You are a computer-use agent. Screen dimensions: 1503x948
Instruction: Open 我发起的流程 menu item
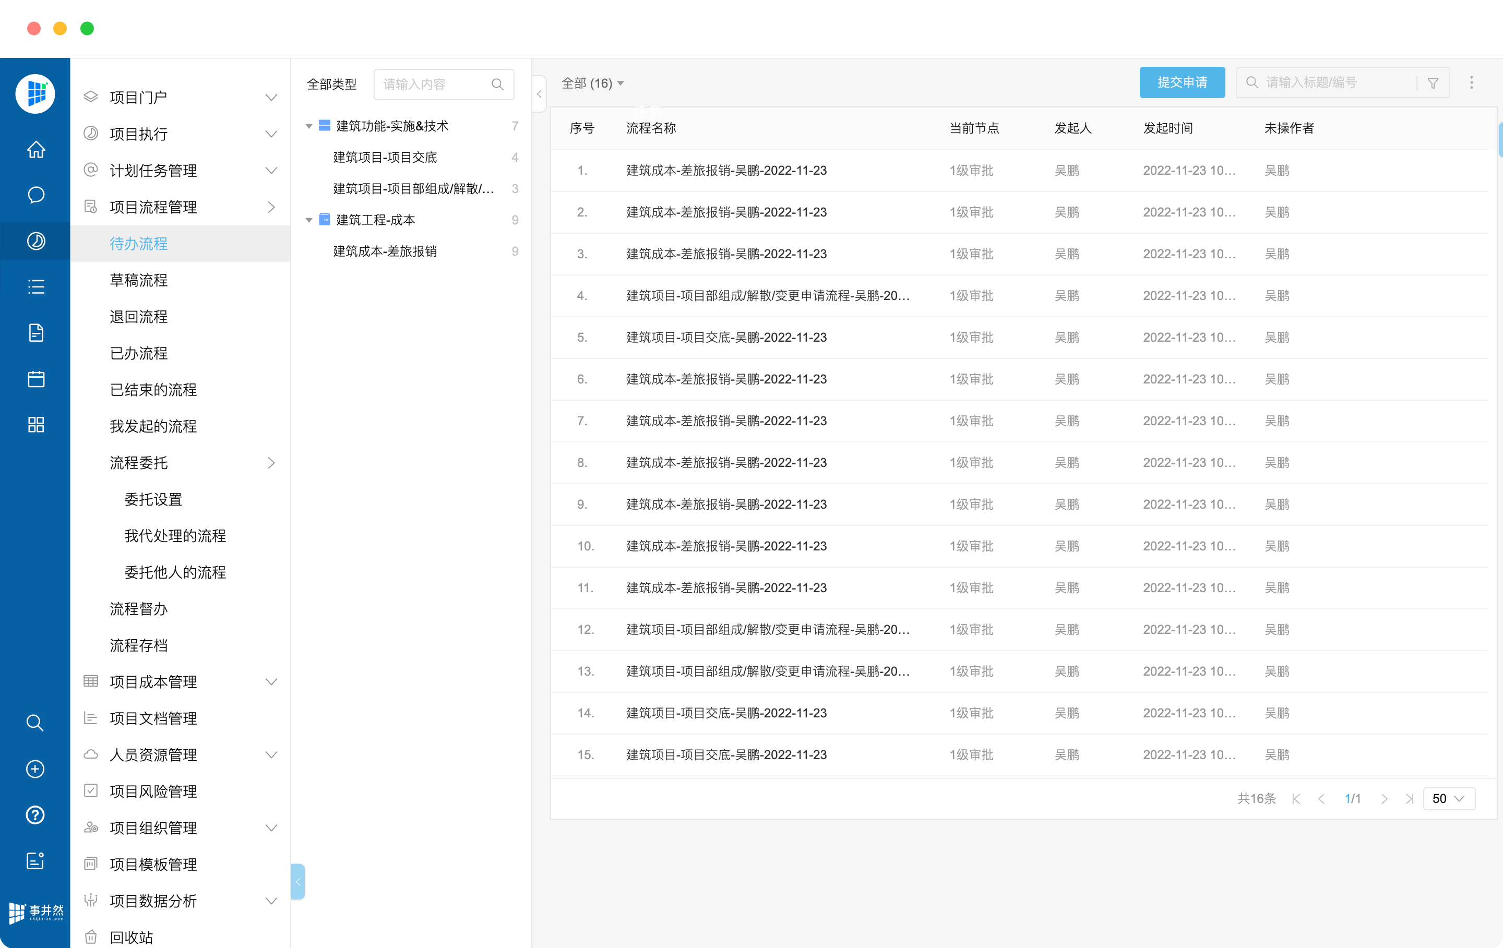[153, 426]
